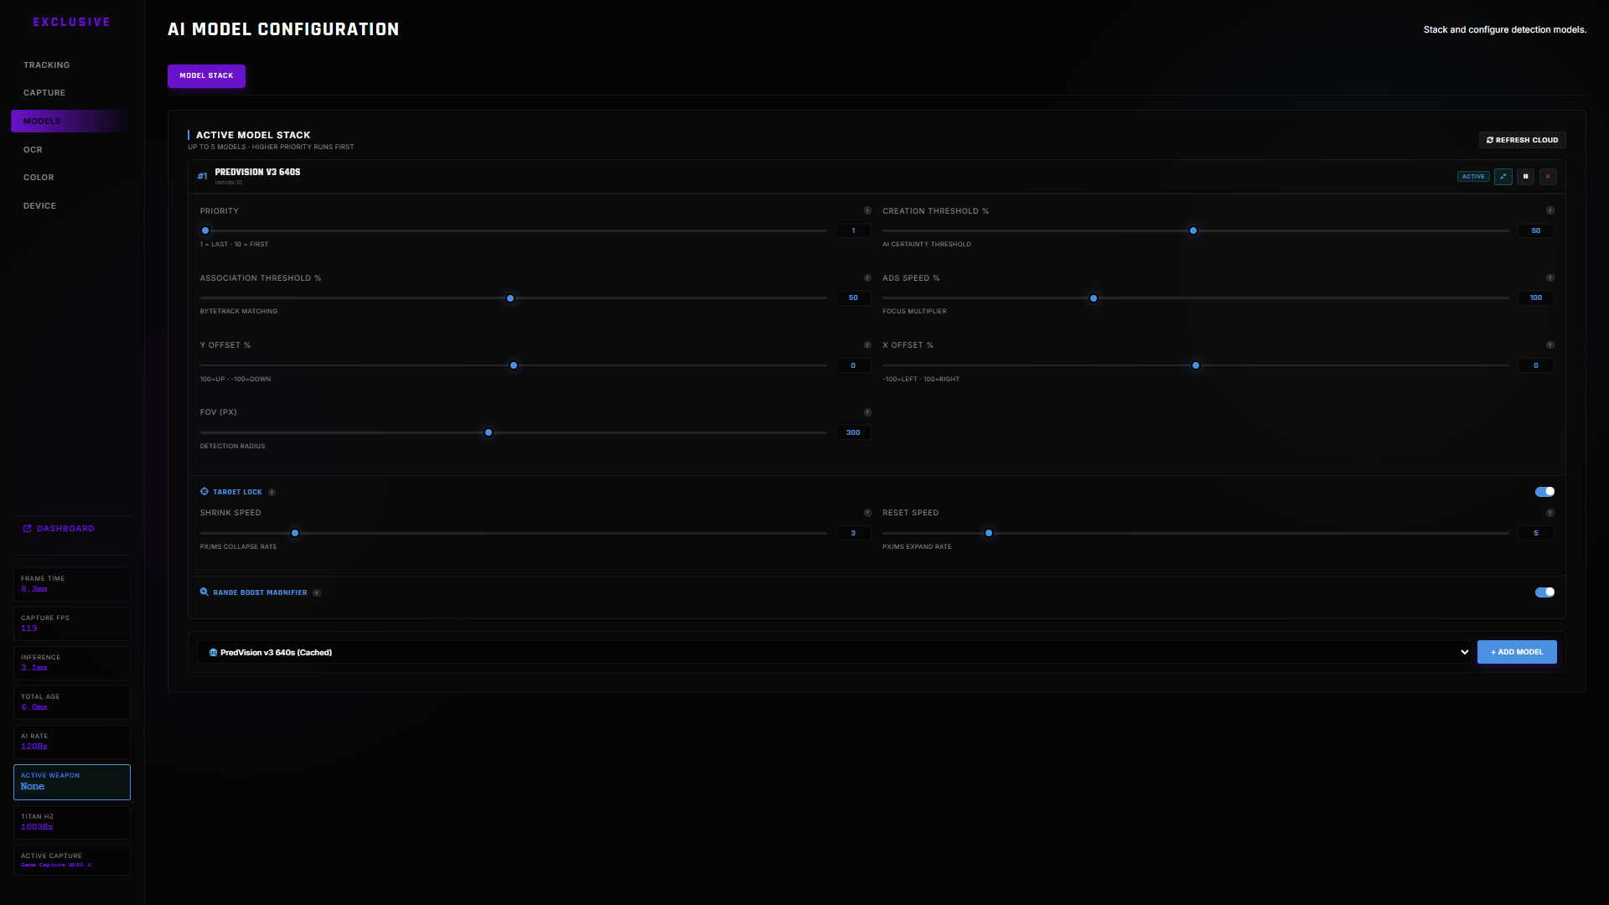Switch to the Tracking menu section
1609x905 pixels.
47,65
